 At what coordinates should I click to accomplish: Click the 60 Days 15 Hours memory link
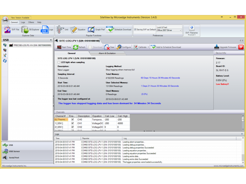[x=160, y=78]
